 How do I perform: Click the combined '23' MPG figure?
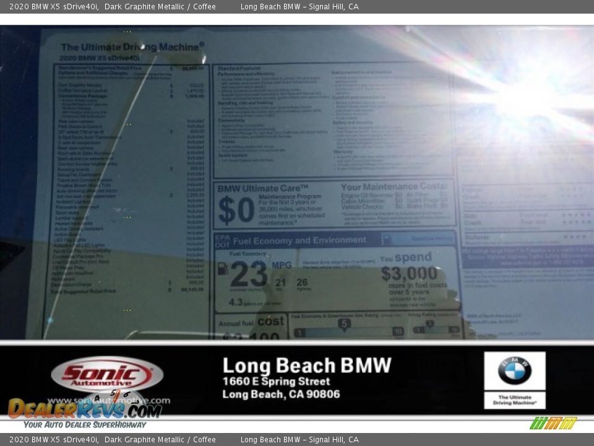[249, 274]
